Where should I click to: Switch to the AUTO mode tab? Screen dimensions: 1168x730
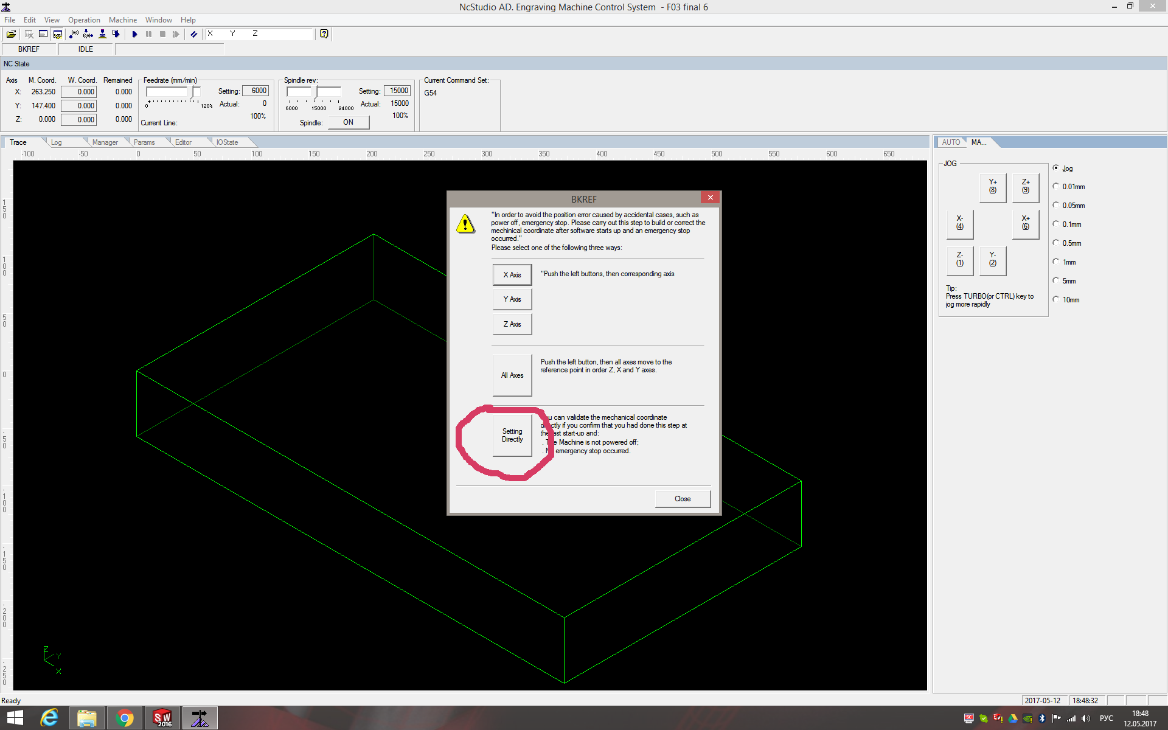click(x=950, y=142)
